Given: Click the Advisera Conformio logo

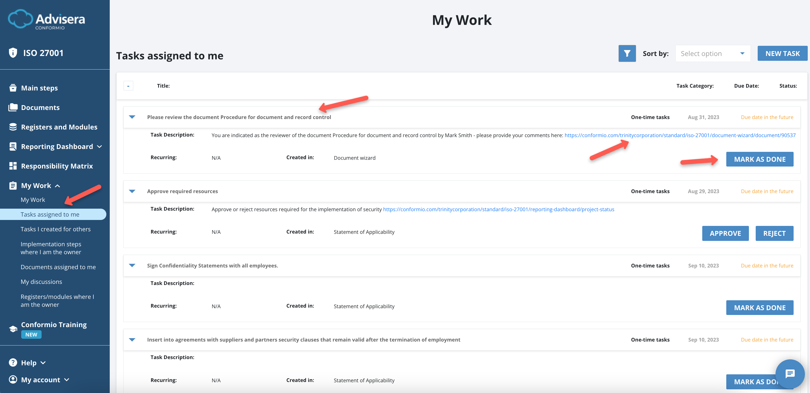Looking at the screenshot, I should (x=46, y=20).
